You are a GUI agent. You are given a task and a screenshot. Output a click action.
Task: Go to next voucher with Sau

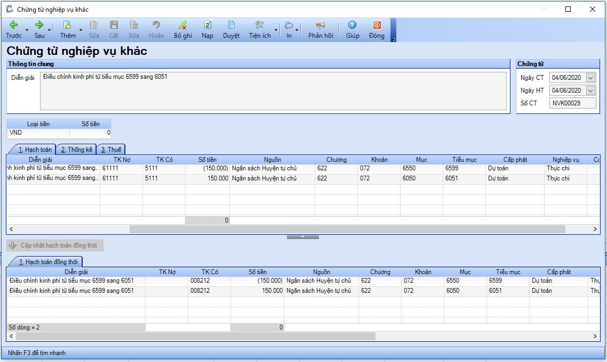tap(39, 29)
